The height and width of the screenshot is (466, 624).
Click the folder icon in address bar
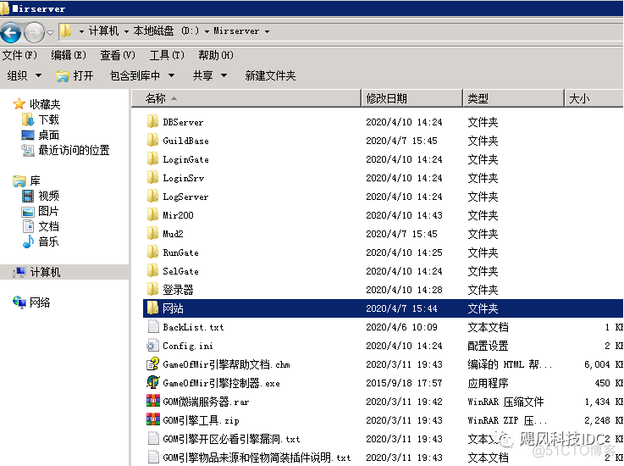click(x=66, y=31)
